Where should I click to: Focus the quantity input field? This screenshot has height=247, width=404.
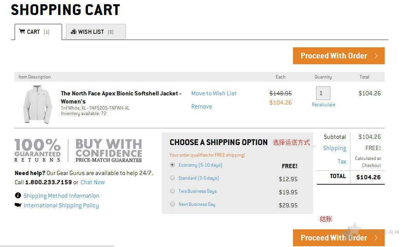(323, 93)
